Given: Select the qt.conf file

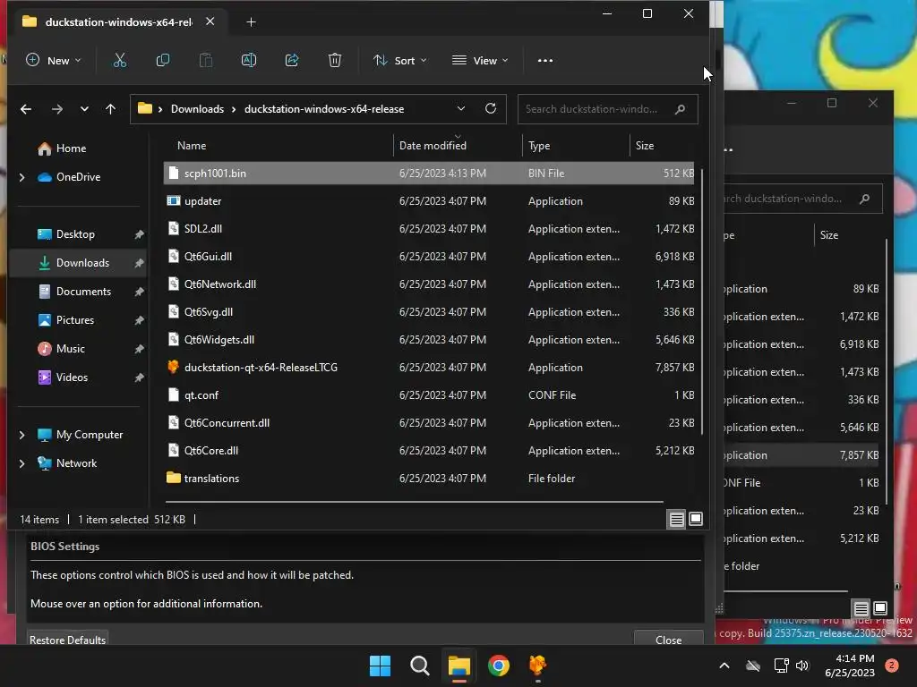Looking at the screenshot, I should click(429, 394).
